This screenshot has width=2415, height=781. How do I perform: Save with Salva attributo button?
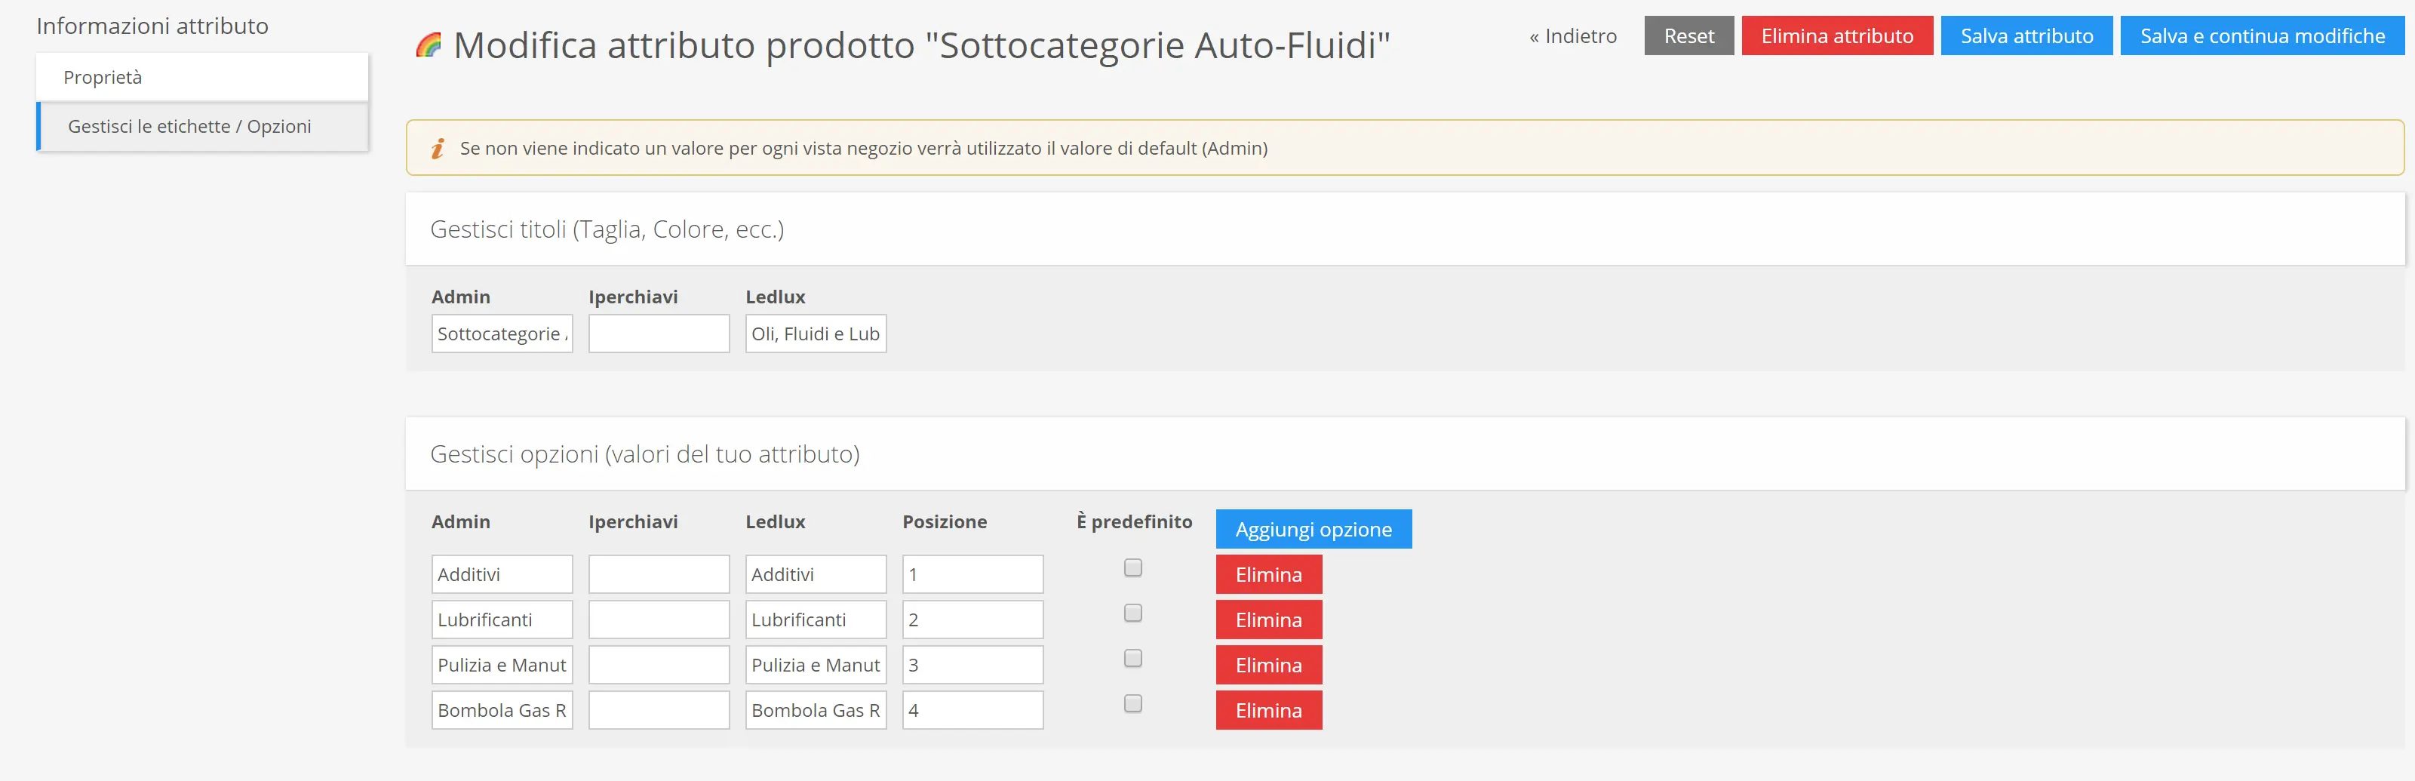(2025, 35)
